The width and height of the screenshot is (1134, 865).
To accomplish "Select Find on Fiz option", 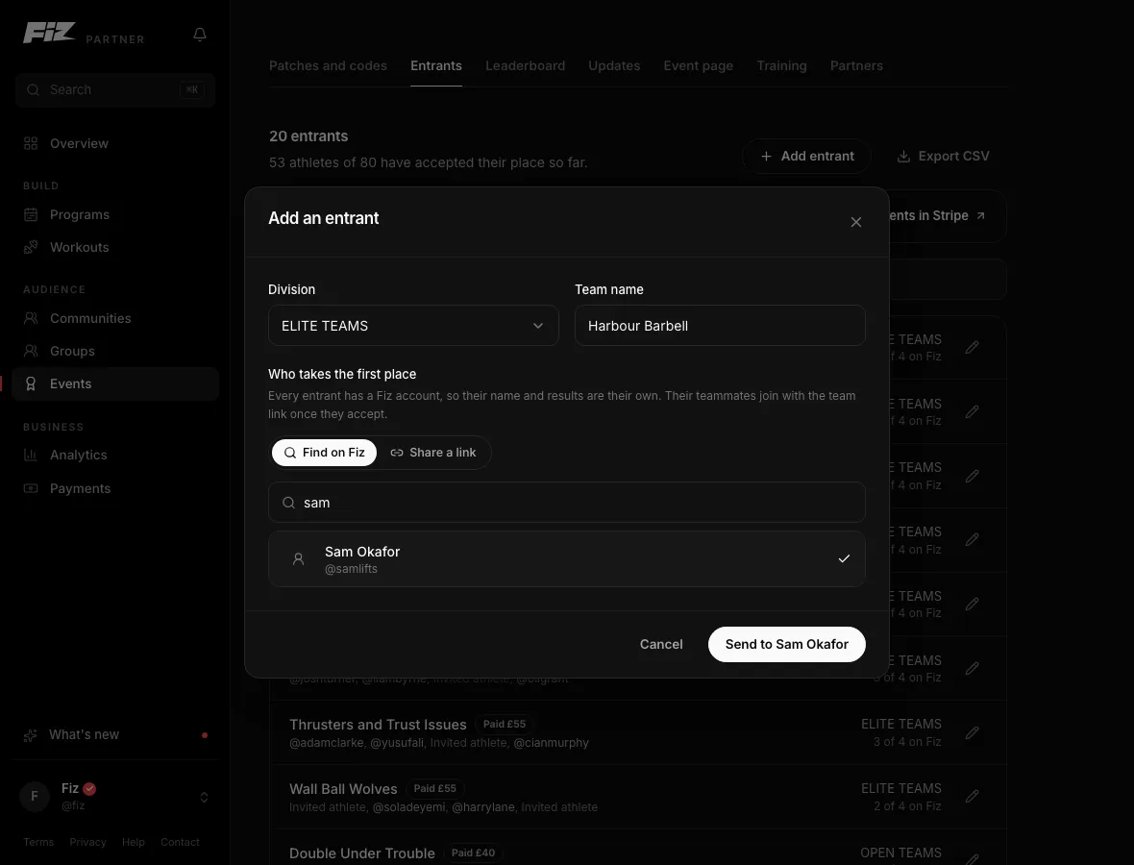I will tap(324, 453).
